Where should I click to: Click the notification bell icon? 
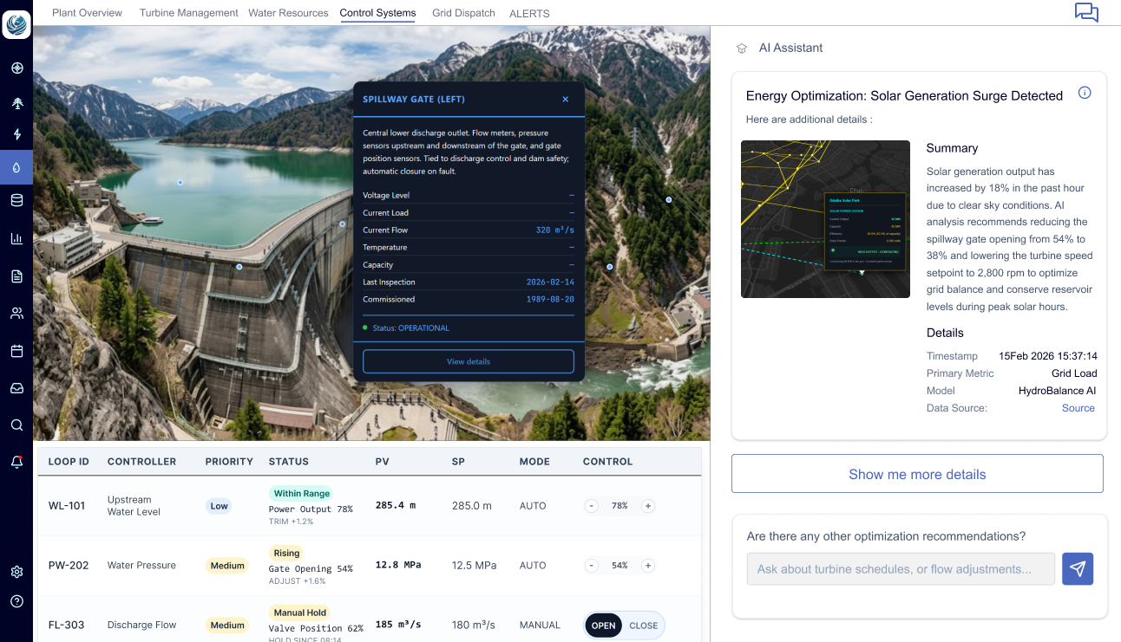point(16,463)
